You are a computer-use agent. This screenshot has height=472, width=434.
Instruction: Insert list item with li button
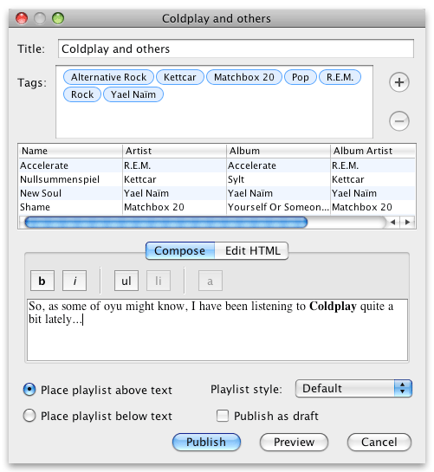coord(159,281)
